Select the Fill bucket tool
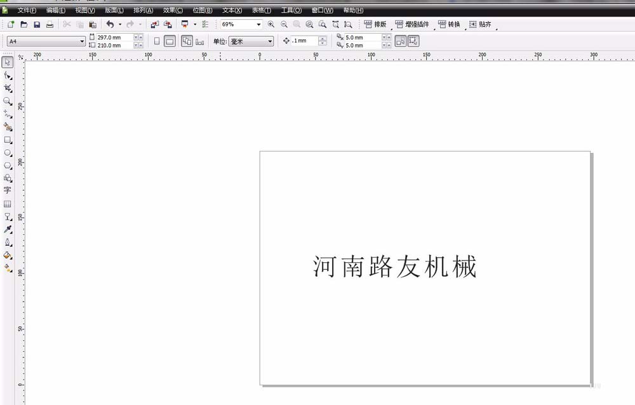The image size is (635, 405). click(8, 255)
